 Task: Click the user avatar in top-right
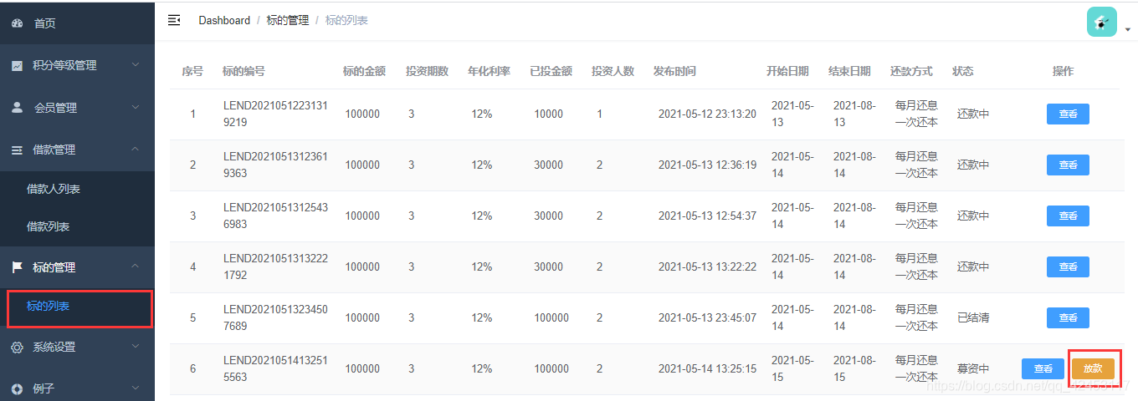1102,22
